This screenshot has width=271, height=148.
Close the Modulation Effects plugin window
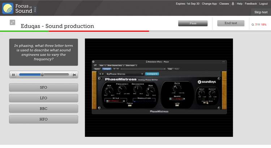click(93, 62)
